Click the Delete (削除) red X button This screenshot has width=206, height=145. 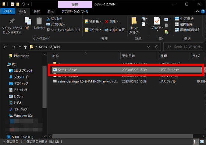click(107, 21)
